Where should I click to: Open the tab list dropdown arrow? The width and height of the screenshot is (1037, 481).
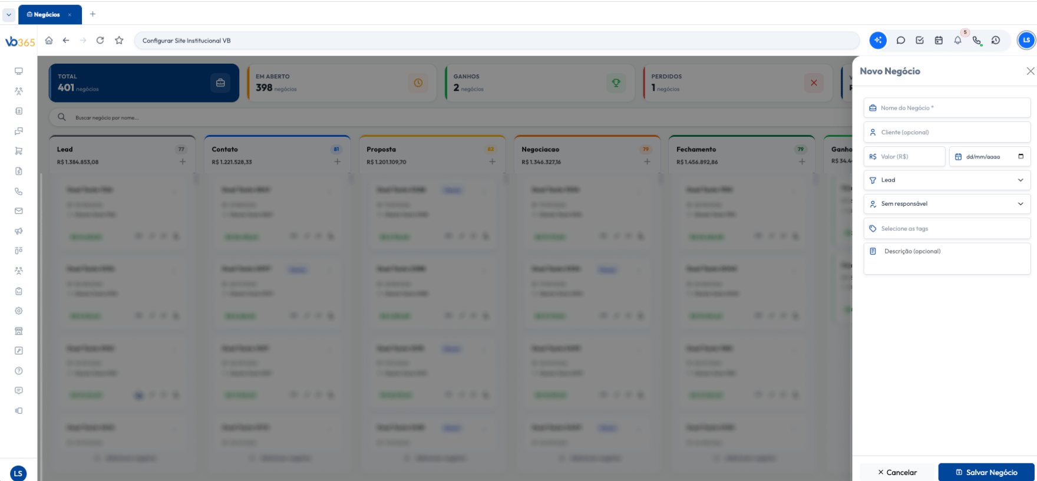[9, 15]
